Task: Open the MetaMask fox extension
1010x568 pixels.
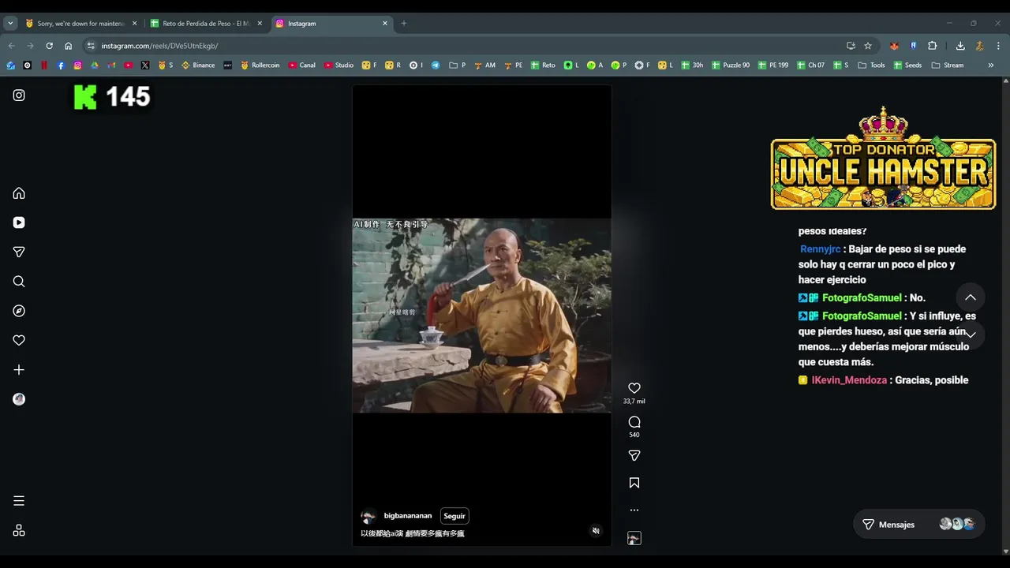Action: click(894, 46)
